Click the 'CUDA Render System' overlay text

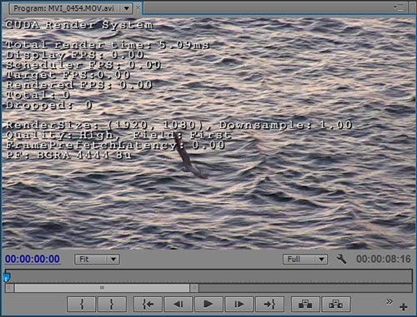click(79, 25)
